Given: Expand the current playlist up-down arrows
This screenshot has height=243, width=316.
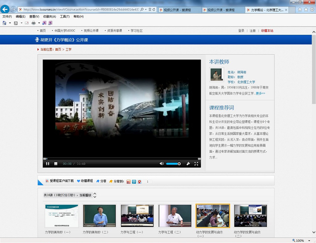Looking at the screenshot, I should (x=95, y=196).
